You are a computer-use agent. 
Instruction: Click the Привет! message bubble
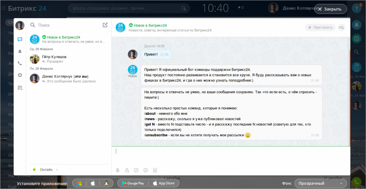(x=156, y=54)
